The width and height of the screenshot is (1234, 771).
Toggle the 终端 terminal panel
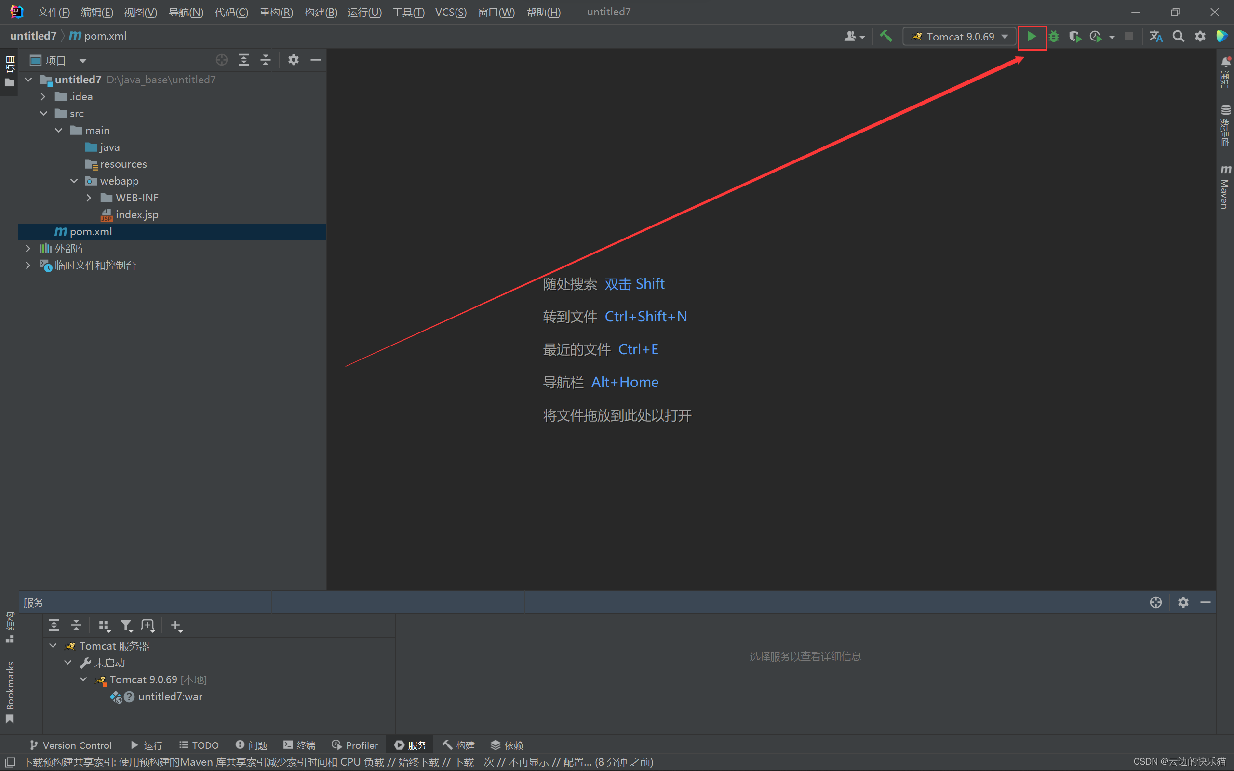click(299, 745)
